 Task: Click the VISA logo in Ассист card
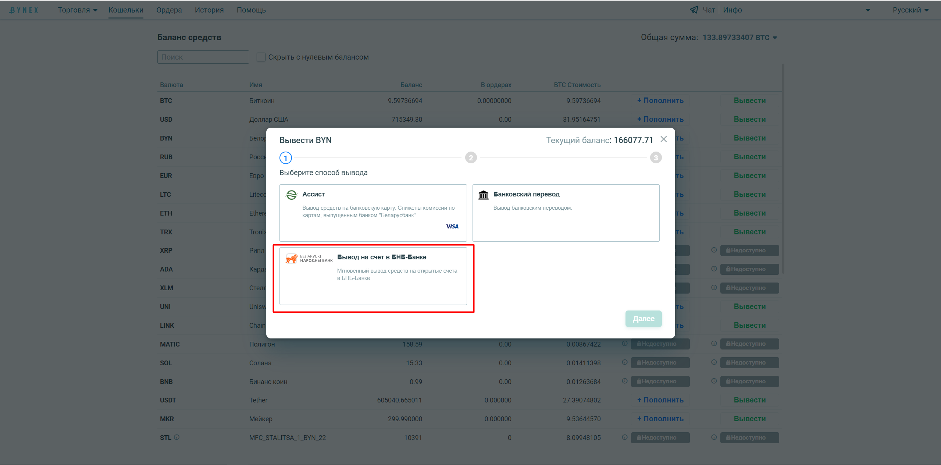click(x=452, y=227)
